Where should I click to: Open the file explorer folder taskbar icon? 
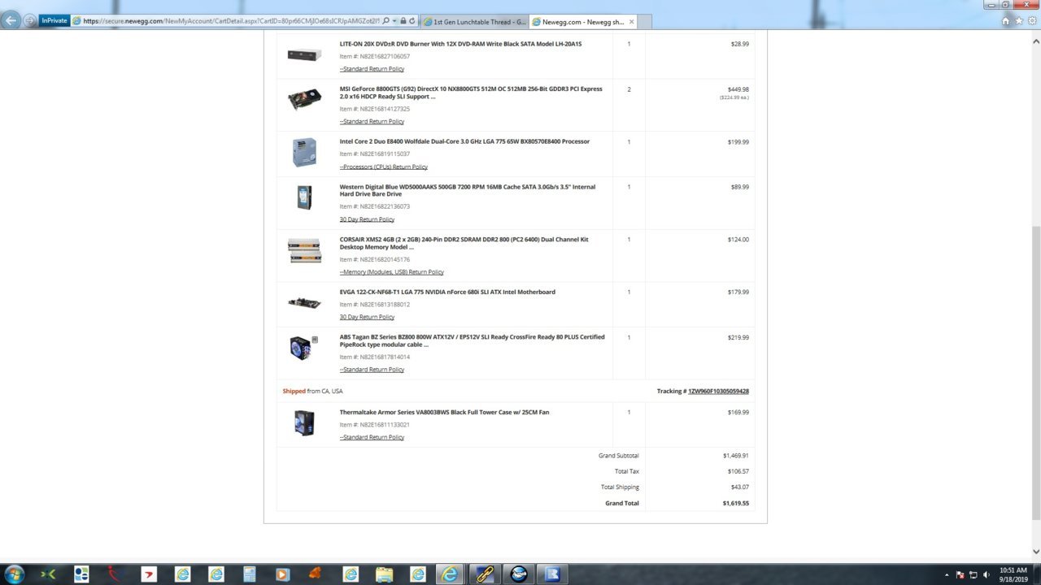point(384,574)
